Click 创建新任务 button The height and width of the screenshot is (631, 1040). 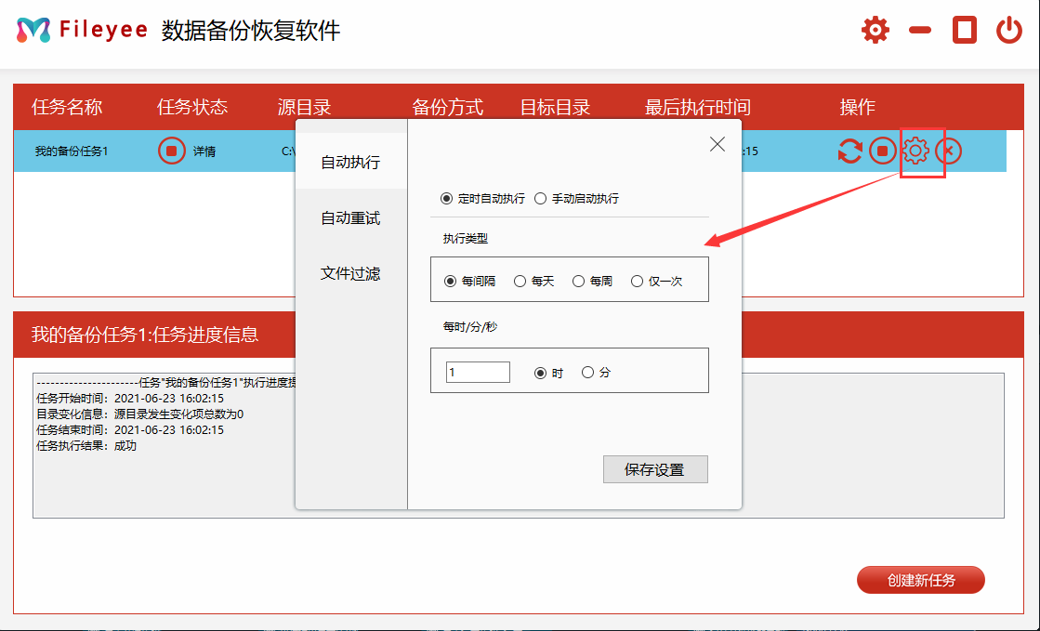pos(920,581)
